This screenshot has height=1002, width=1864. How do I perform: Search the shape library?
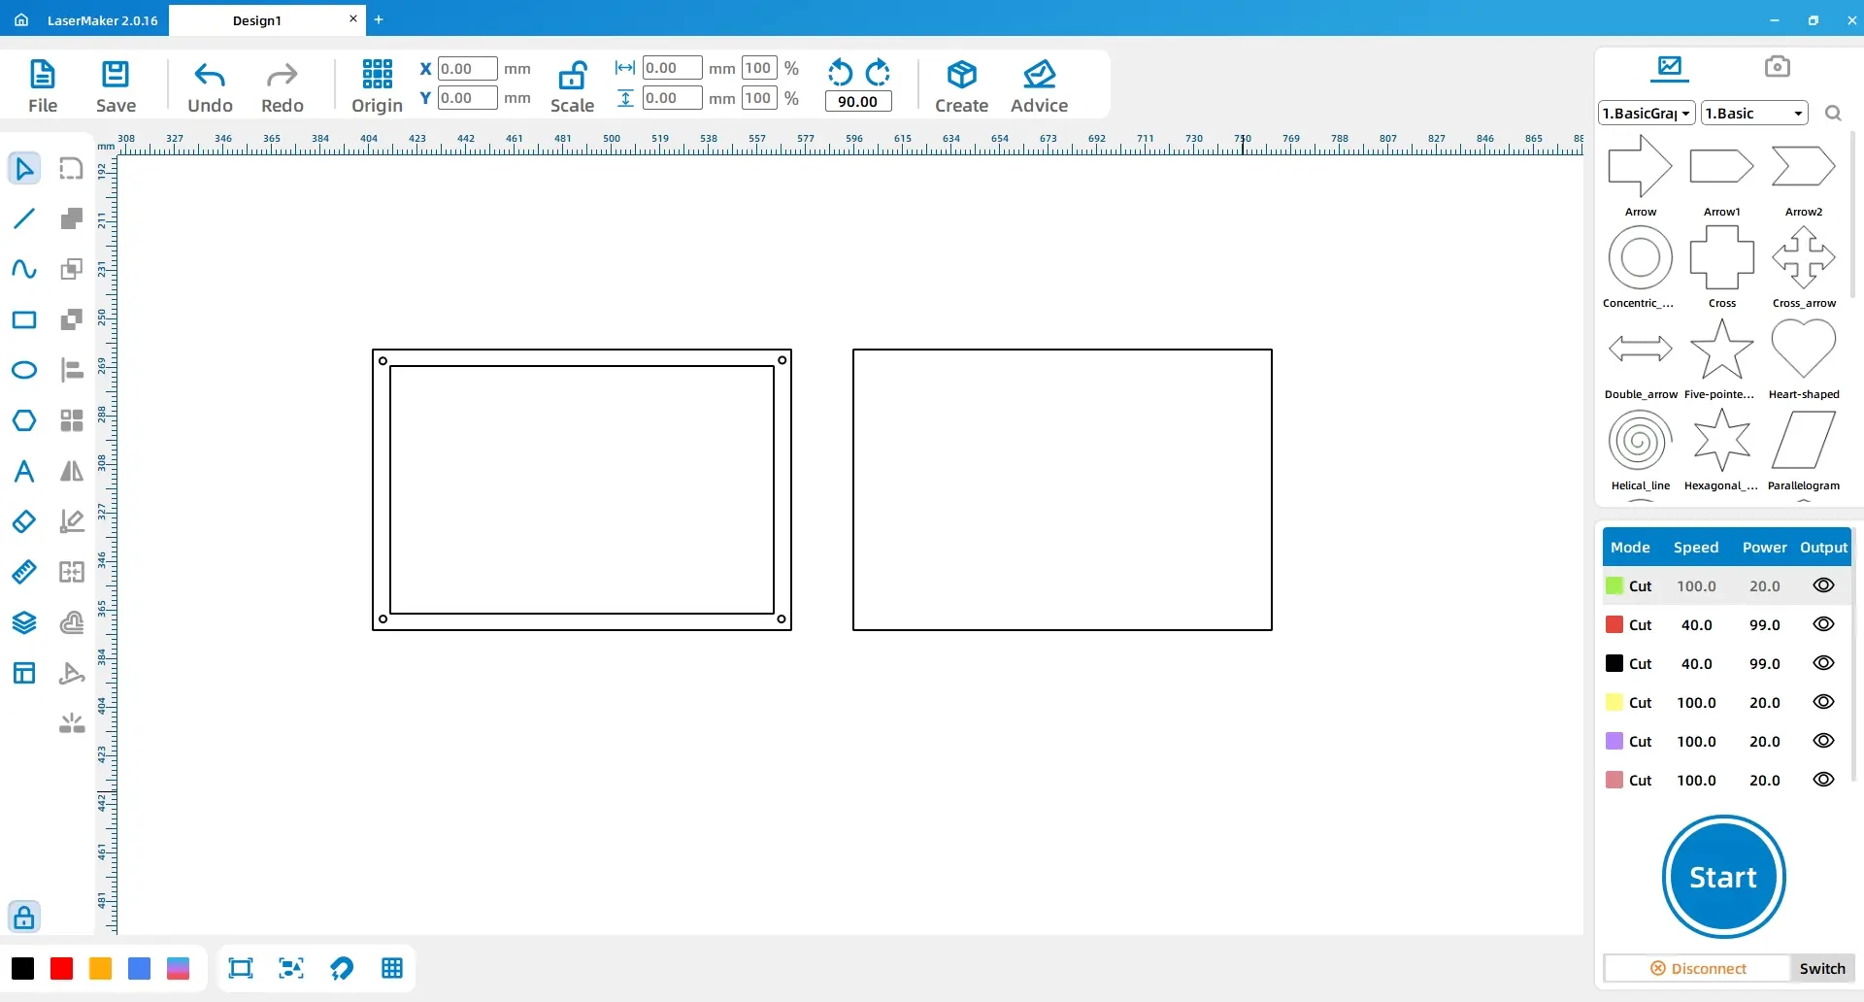1833,114
